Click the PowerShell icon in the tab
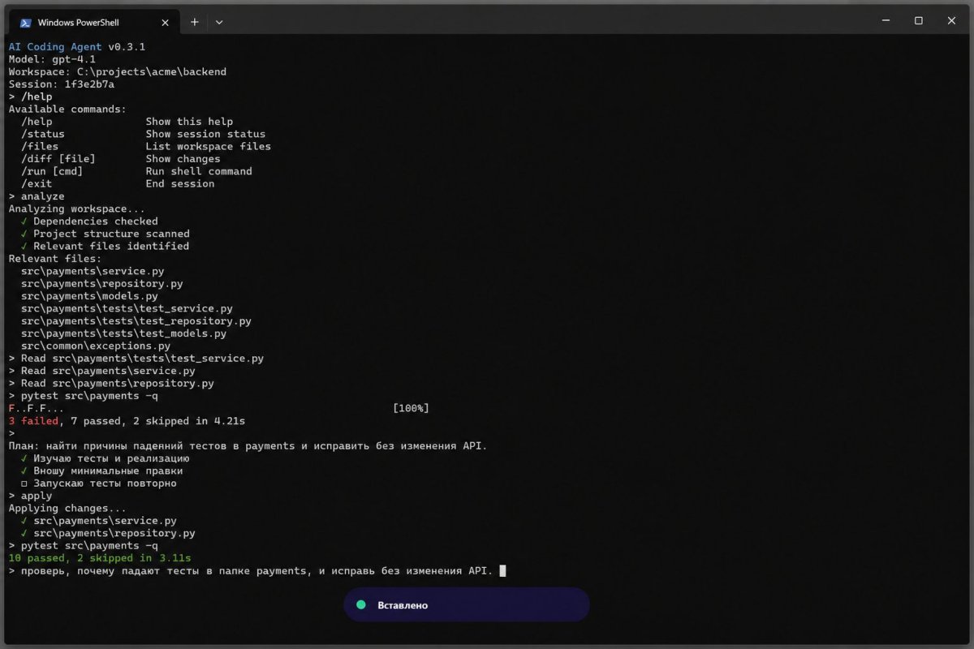Image resolution: width=974 pixels, height=649 pixels. [26, 22]
